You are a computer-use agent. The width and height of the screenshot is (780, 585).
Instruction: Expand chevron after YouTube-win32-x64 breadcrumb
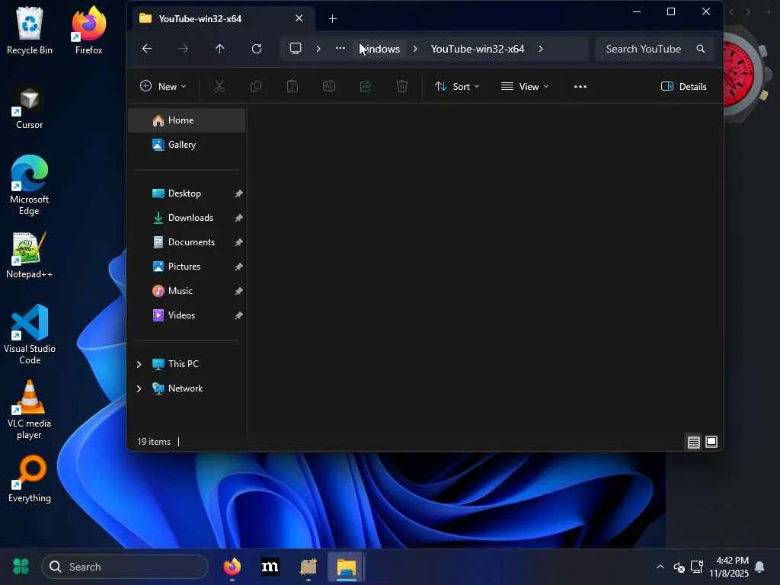[x=541, y=49]
